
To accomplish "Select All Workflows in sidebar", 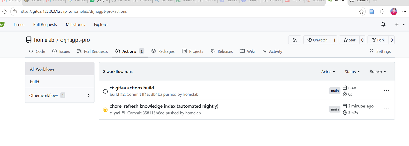I will click(x=60, y=69).
